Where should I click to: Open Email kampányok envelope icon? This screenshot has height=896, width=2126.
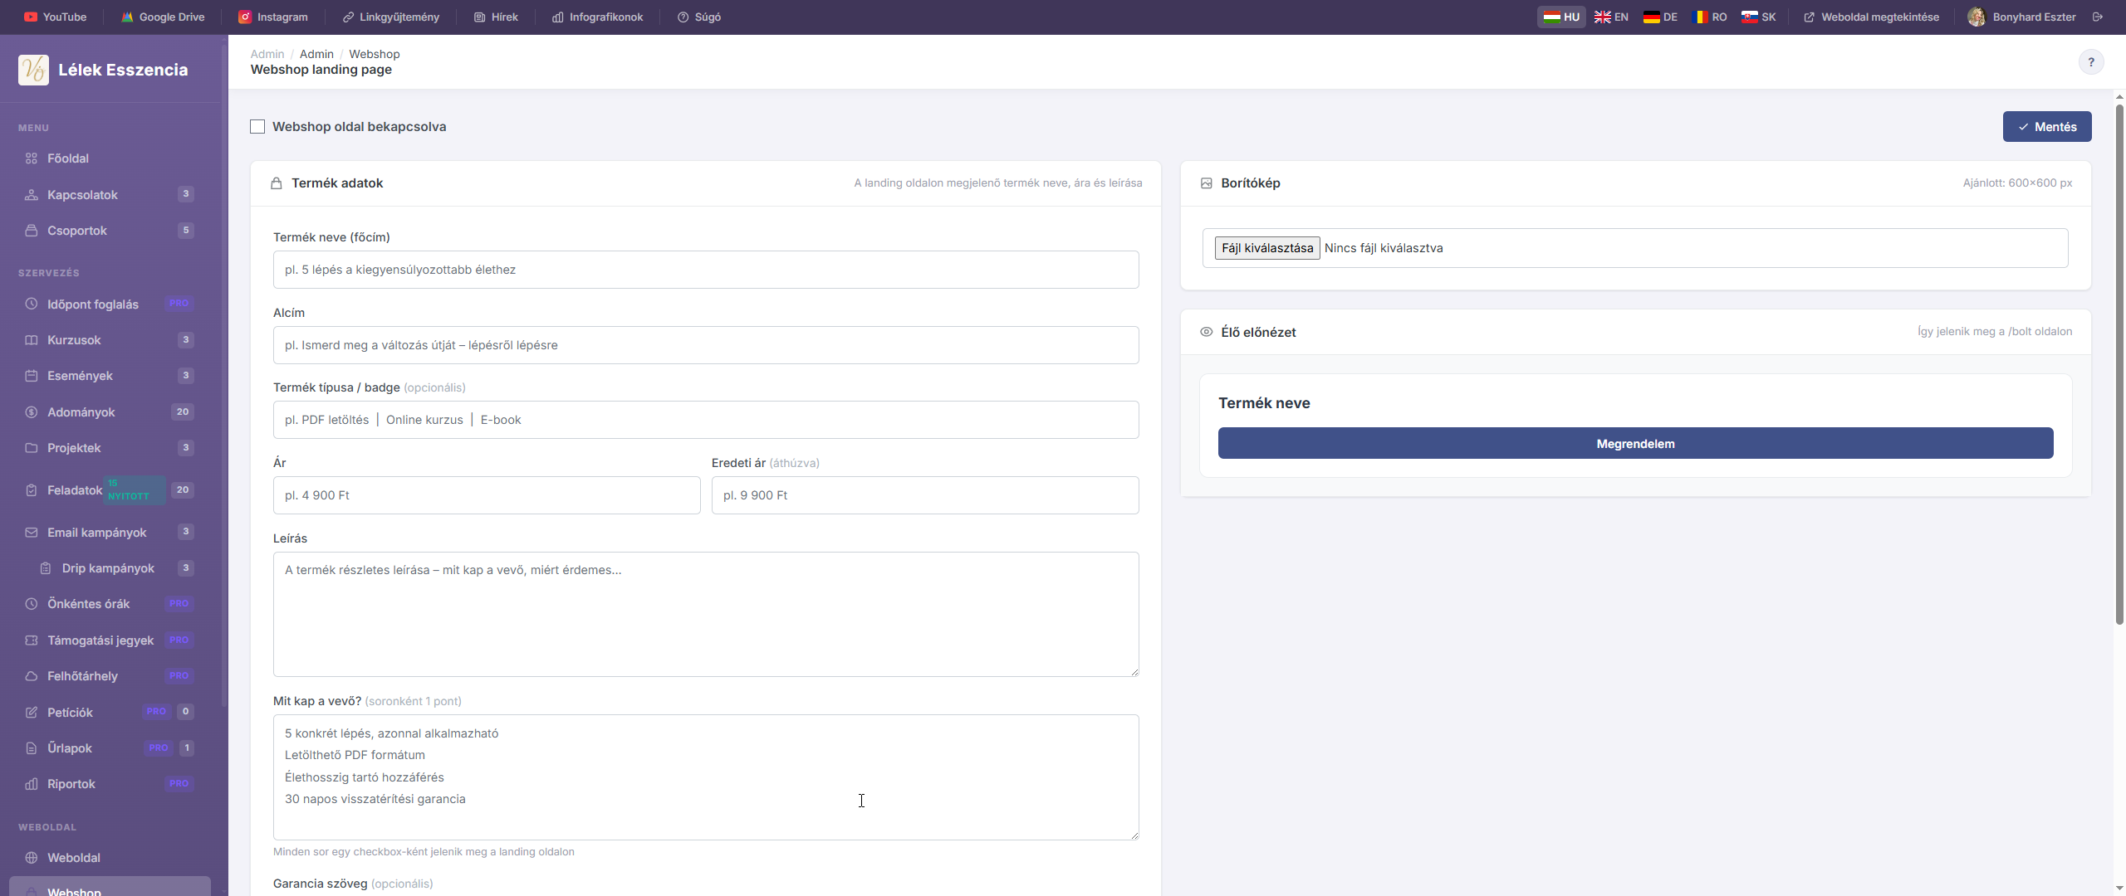click(x=32, y=533)
